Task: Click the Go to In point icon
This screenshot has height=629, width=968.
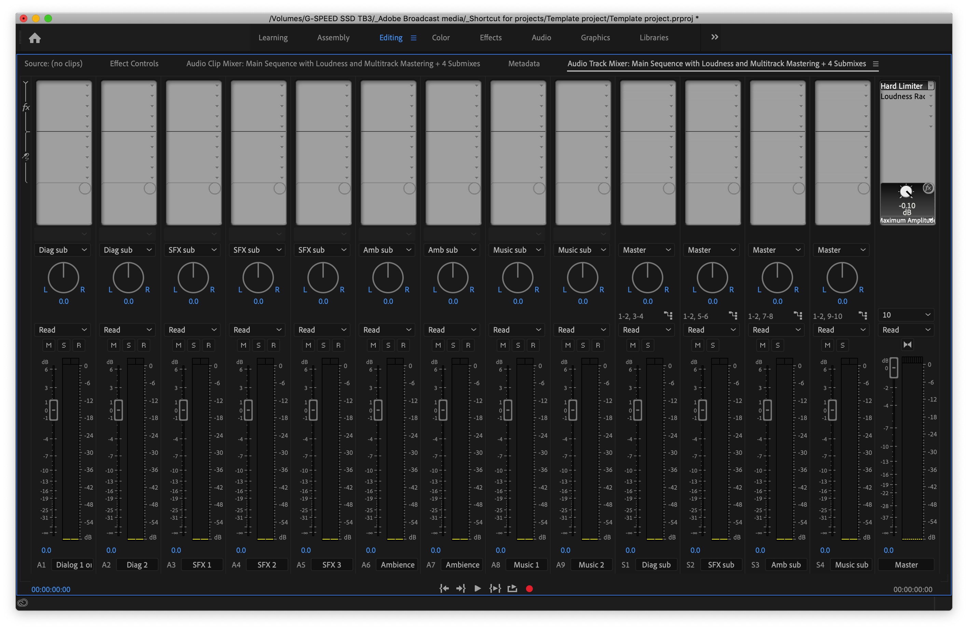Action: click(x=444, y=588)
